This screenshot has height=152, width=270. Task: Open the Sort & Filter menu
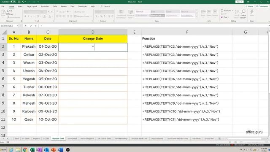pyautogui.click(x=237, y=14)
